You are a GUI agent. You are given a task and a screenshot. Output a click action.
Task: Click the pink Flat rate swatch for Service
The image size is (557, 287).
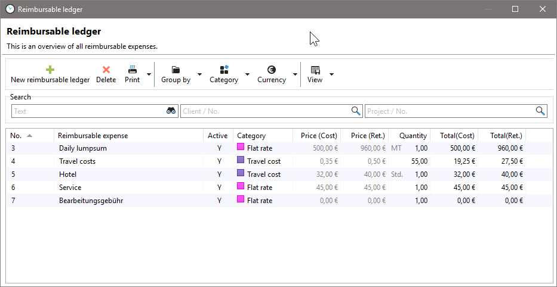pyautogui.click(x=241, y=187)
